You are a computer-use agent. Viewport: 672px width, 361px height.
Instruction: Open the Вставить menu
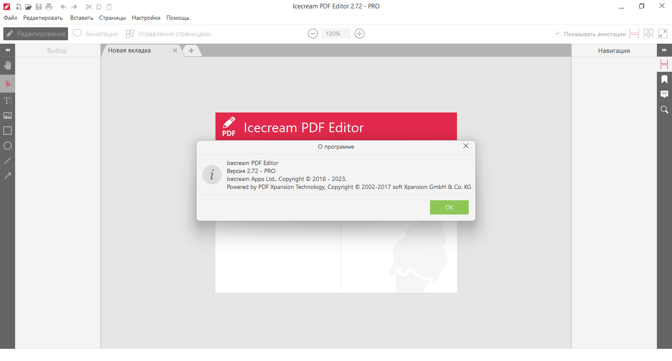pyautogui.click(x=81, y=18)
